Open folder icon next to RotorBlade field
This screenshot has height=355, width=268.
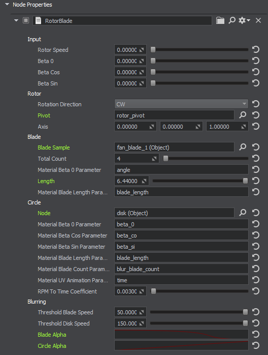pyautogui.click(x=220, y=21)
